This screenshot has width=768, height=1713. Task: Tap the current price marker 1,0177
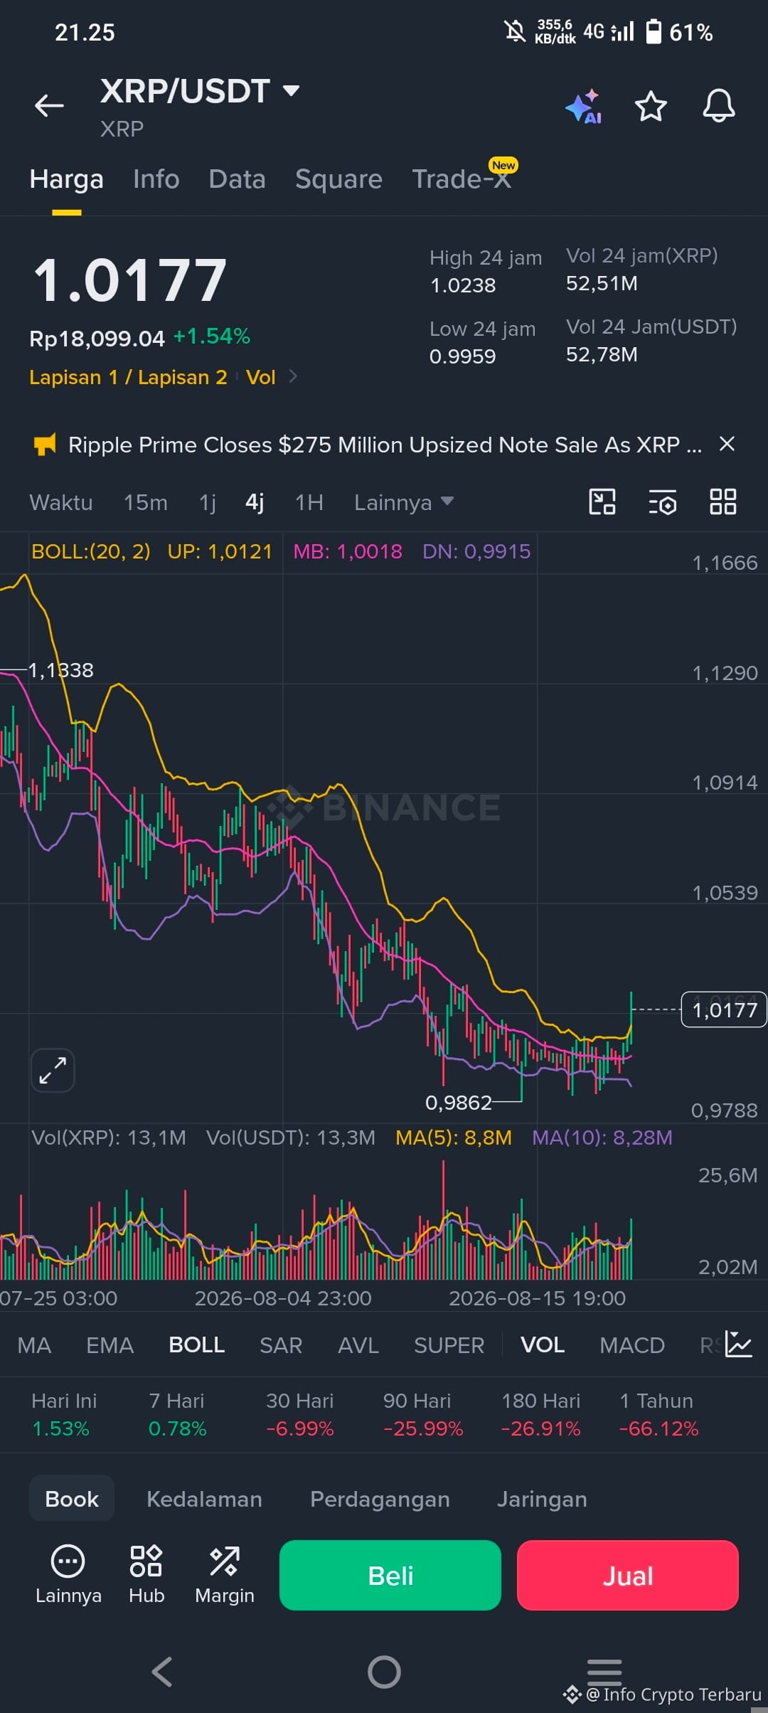tap(724, 1009)
